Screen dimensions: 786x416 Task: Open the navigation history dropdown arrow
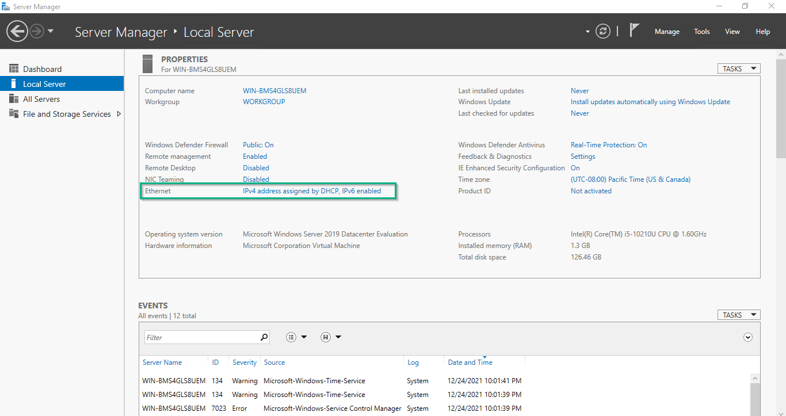[51, 31]
